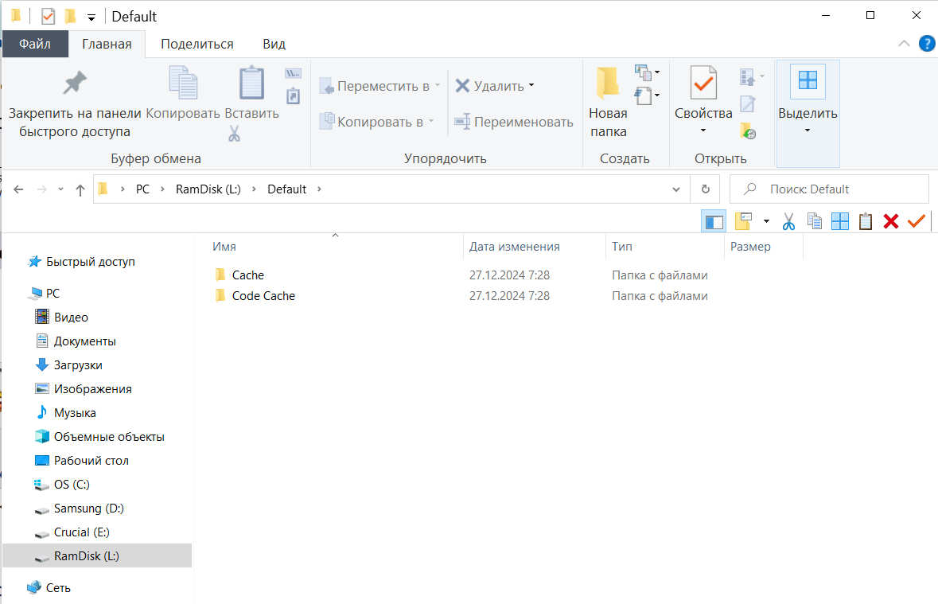This screenshot has width=938, height=604.
Task: Open the Help question mark button
Action: (x=926, y=44)
